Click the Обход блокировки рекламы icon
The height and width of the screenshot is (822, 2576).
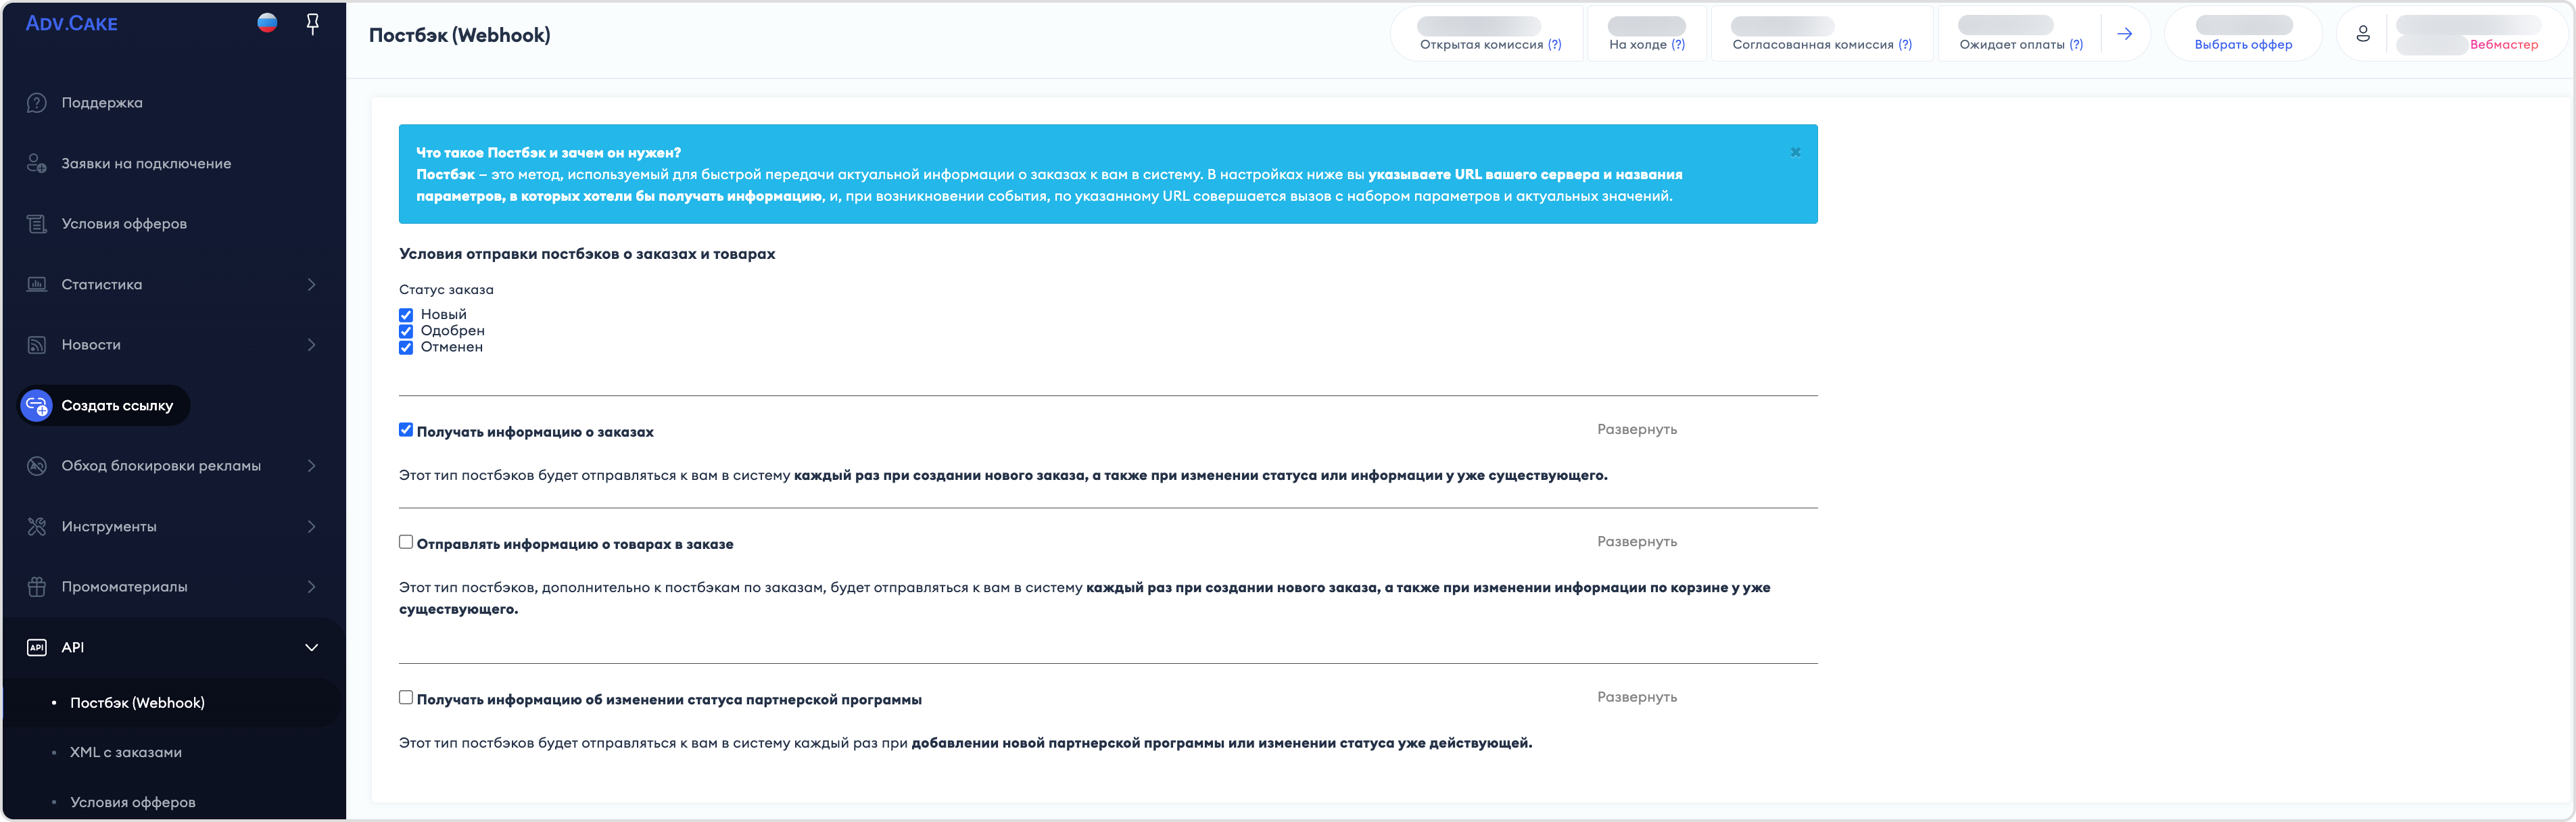coord(37,466)
